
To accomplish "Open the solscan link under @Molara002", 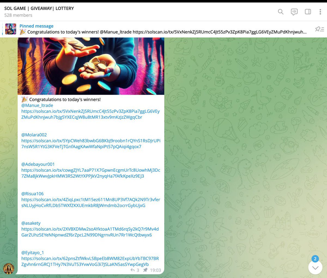I will coord(91,144).
